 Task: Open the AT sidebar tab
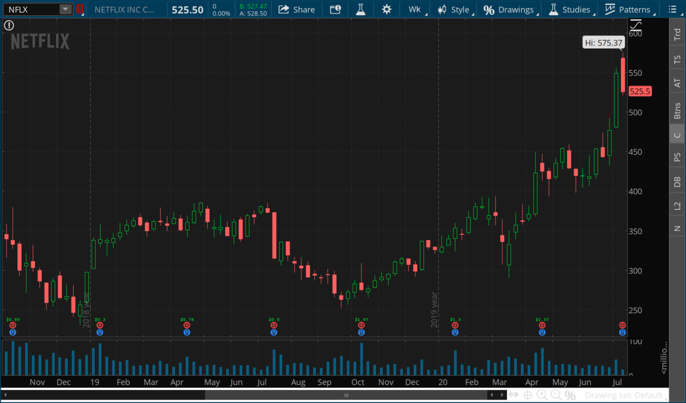pyautogui.click(x=677, y=83)
